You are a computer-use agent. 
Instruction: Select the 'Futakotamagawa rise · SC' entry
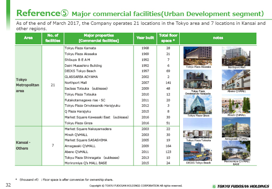[85, 100]
